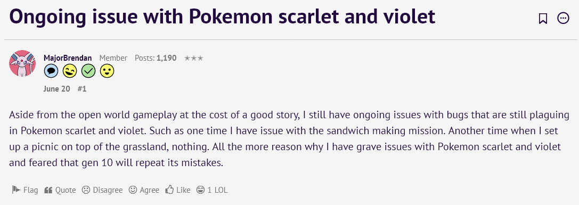Click the Member role label

tap(113, 58)
